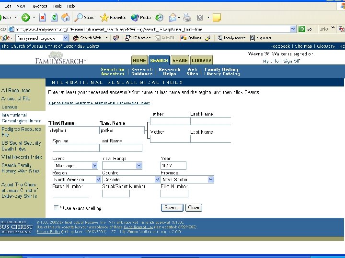Click the FamilySearch tree logo

pos(60,57)
